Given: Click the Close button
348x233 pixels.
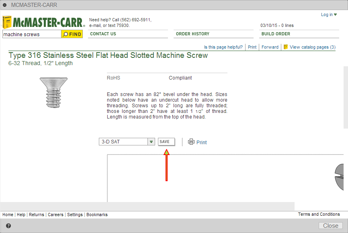Looking at the screenshot, I should [x=330, y=225].
